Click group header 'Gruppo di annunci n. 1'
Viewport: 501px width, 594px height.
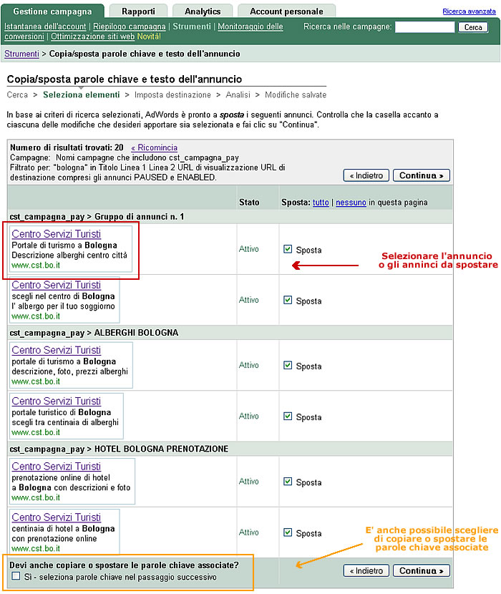tap(139, 217)
